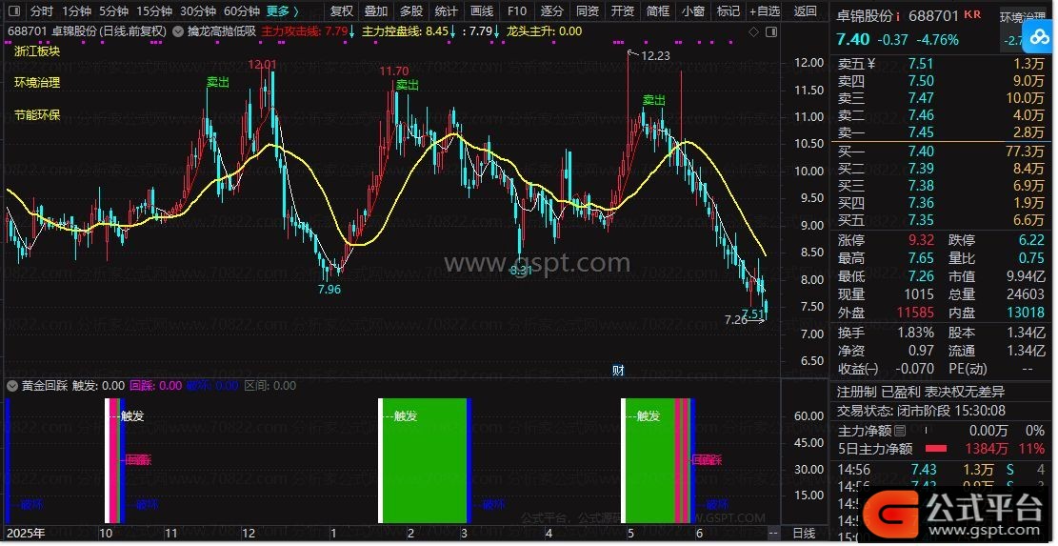This screenshot has width=1058, height=546.
Task: Click the 5日主力净额 red bar
Action: tap(935, 448)
